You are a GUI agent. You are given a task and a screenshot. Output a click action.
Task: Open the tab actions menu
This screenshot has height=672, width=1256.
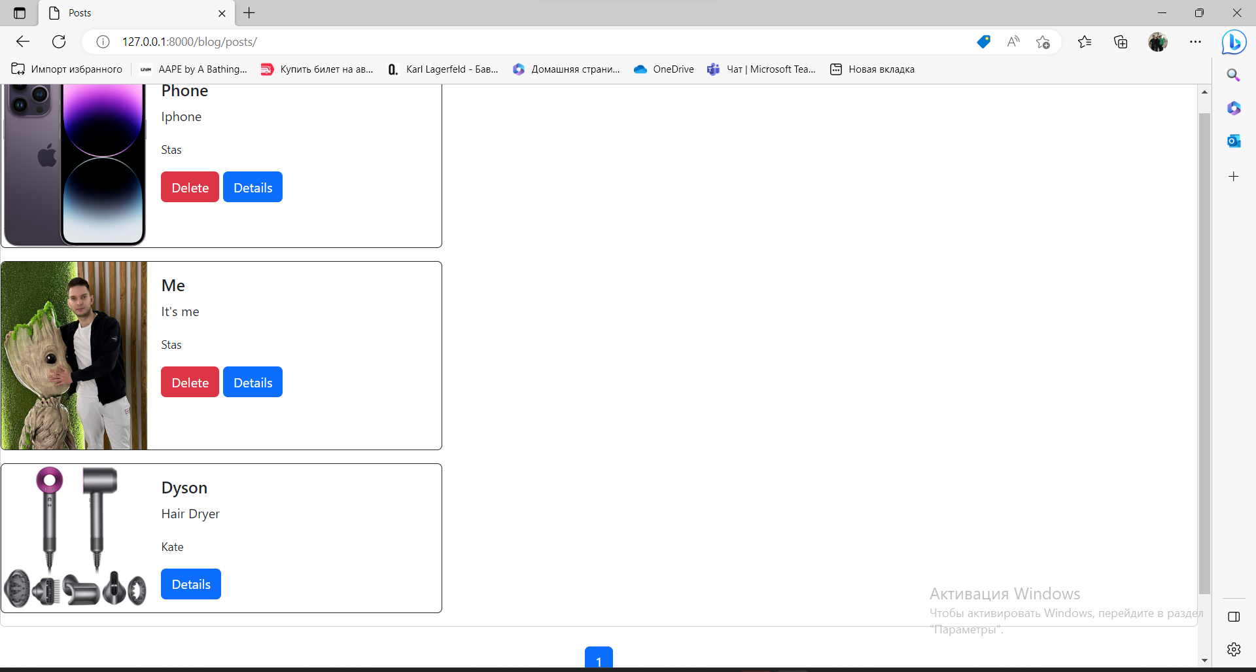pos(20,13)
